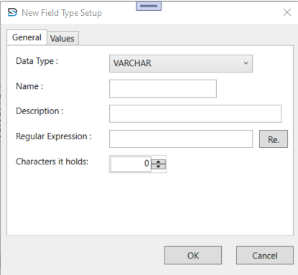
Task: Click the Description label
Action: [39, 111]
